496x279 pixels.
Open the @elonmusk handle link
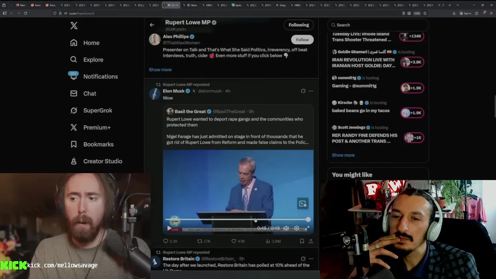(x=210, y=91)
